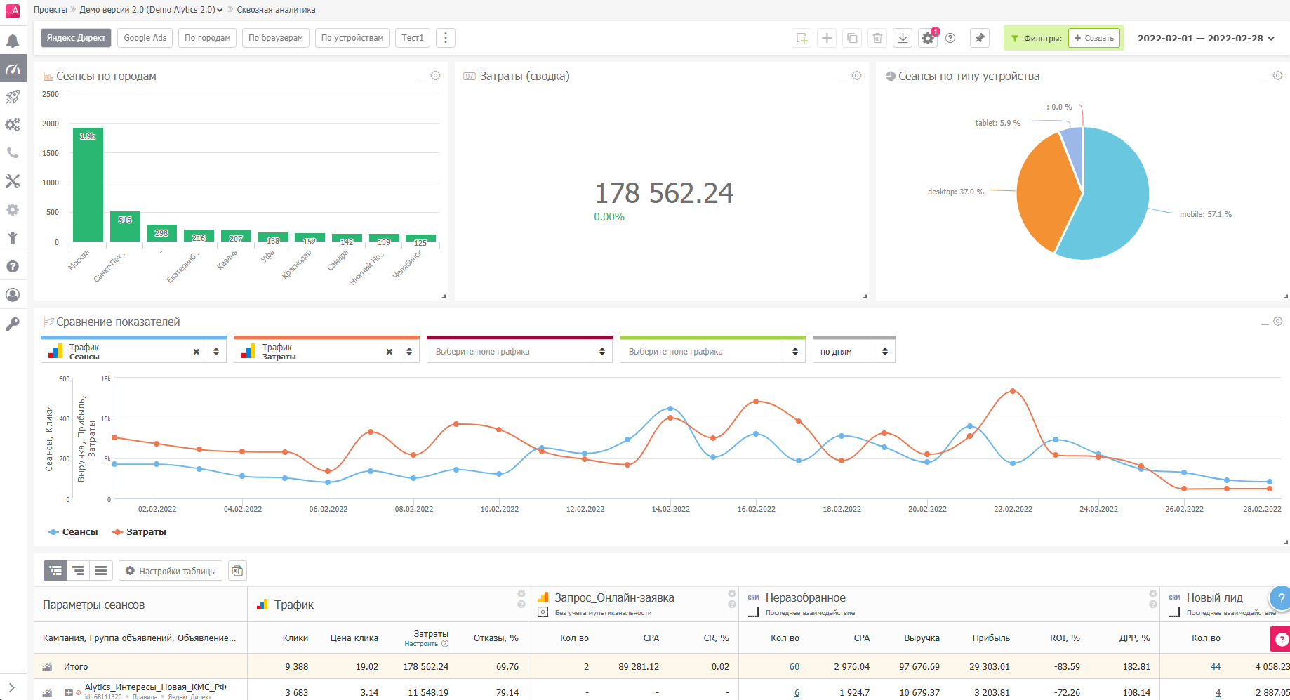Open the phone calls section in sidebar
Screen dimensions: 1290x700
(13, 153)
